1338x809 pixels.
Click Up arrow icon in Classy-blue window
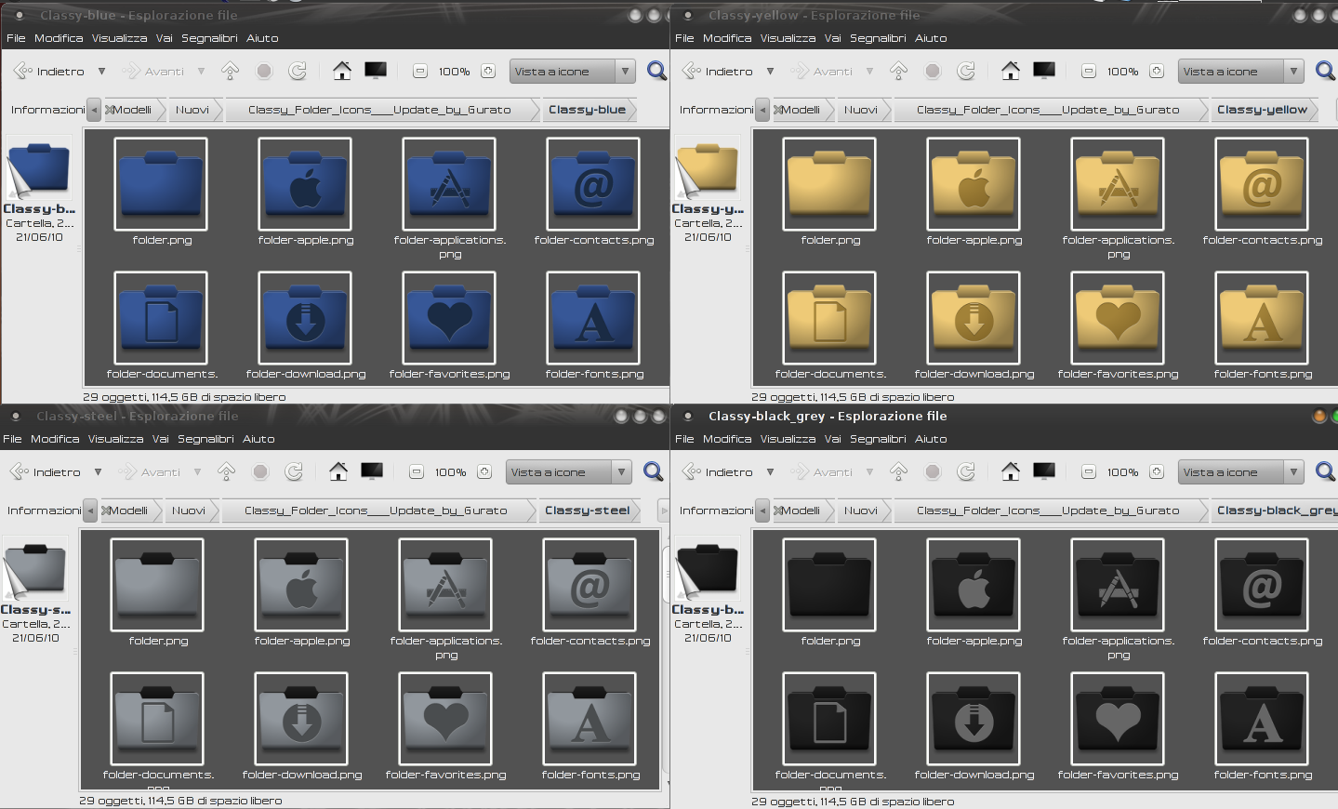tap(230, 71)
